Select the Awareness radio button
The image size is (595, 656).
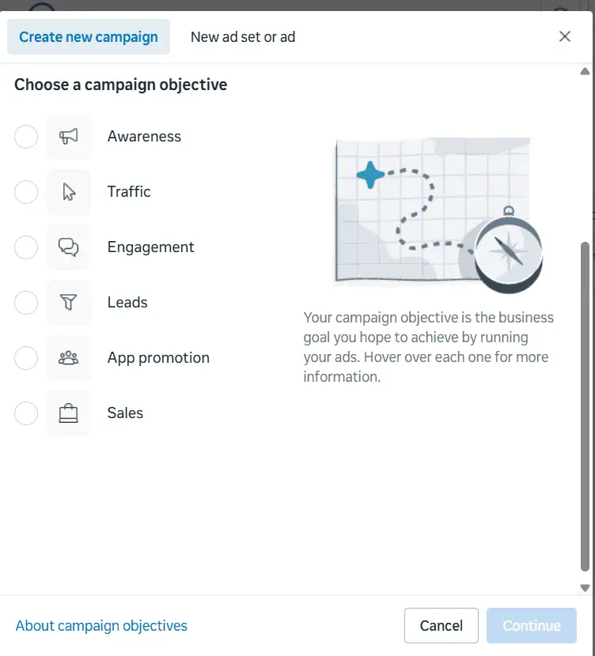click(26, 137)
